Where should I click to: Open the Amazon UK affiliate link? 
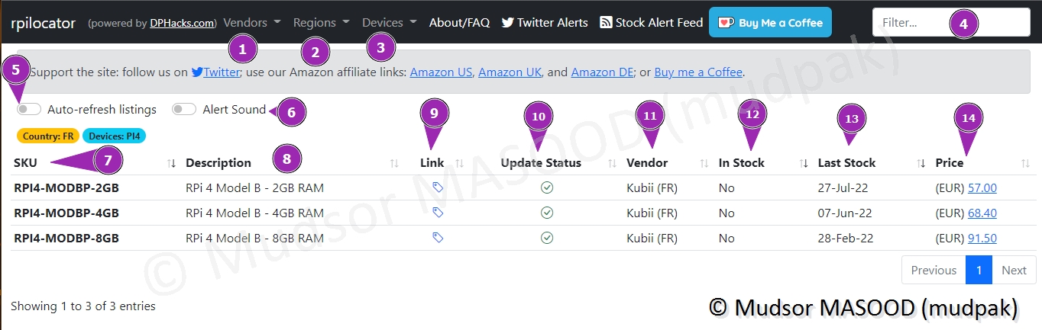tap(510, 72)
